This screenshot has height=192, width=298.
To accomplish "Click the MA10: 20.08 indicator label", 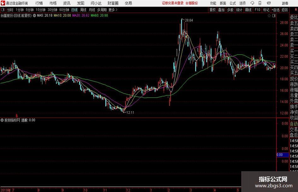I will tap(62, 15).
